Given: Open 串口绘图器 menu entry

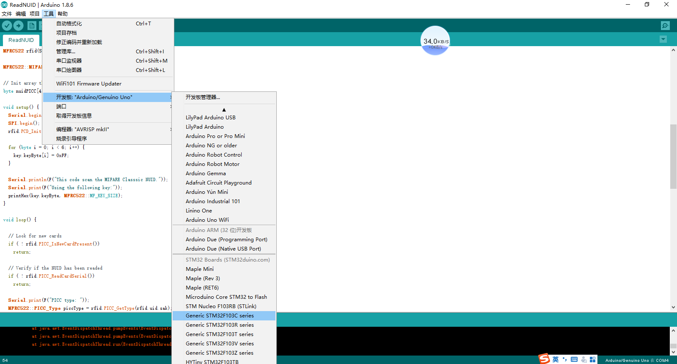Looking at the screenshot, I should click(108, 70).
